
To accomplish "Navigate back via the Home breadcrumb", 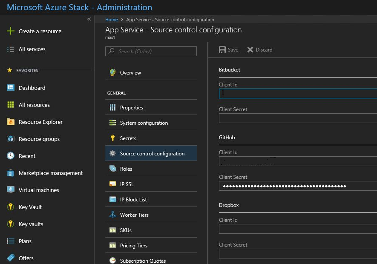I will point(111,19).
